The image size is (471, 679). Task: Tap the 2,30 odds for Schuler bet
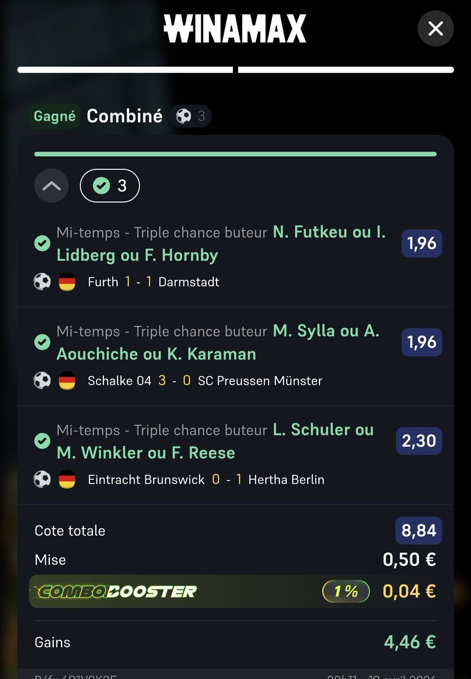coord(419,441)
